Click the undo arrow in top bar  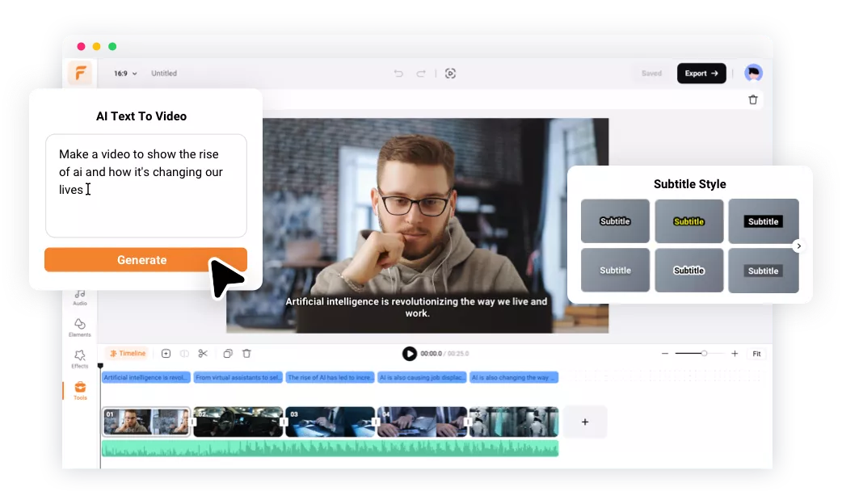click(x=398, y=73)
